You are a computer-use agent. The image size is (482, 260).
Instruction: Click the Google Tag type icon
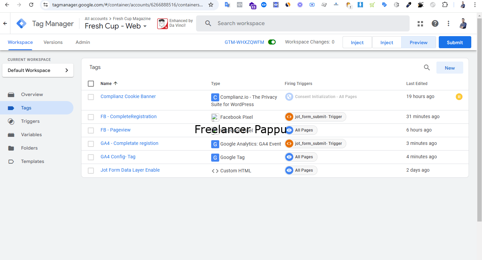point(215,157)
